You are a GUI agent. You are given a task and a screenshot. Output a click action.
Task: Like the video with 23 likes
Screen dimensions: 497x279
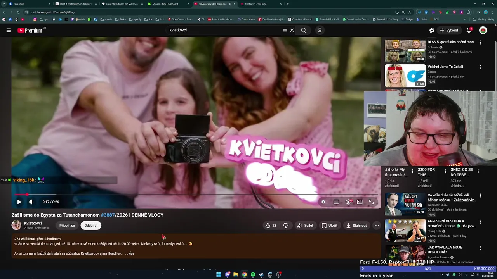point(271,226)
